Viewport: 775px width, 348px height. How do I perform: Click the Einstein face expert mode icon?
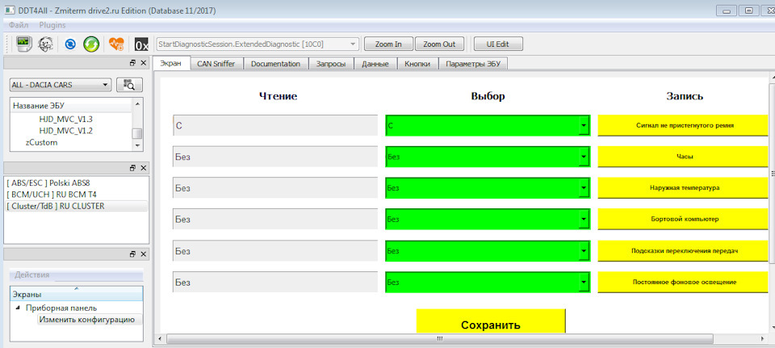coord(46,44)
